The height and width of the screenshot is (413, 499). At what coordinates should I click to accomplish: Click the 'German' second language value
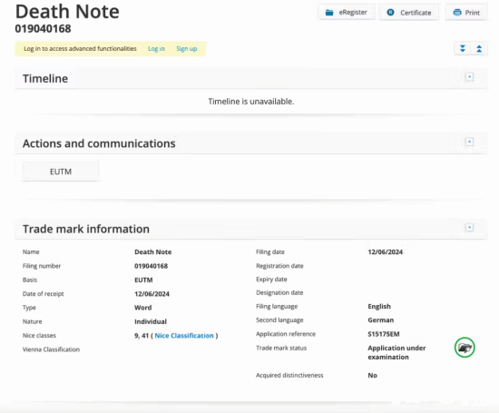381,320
